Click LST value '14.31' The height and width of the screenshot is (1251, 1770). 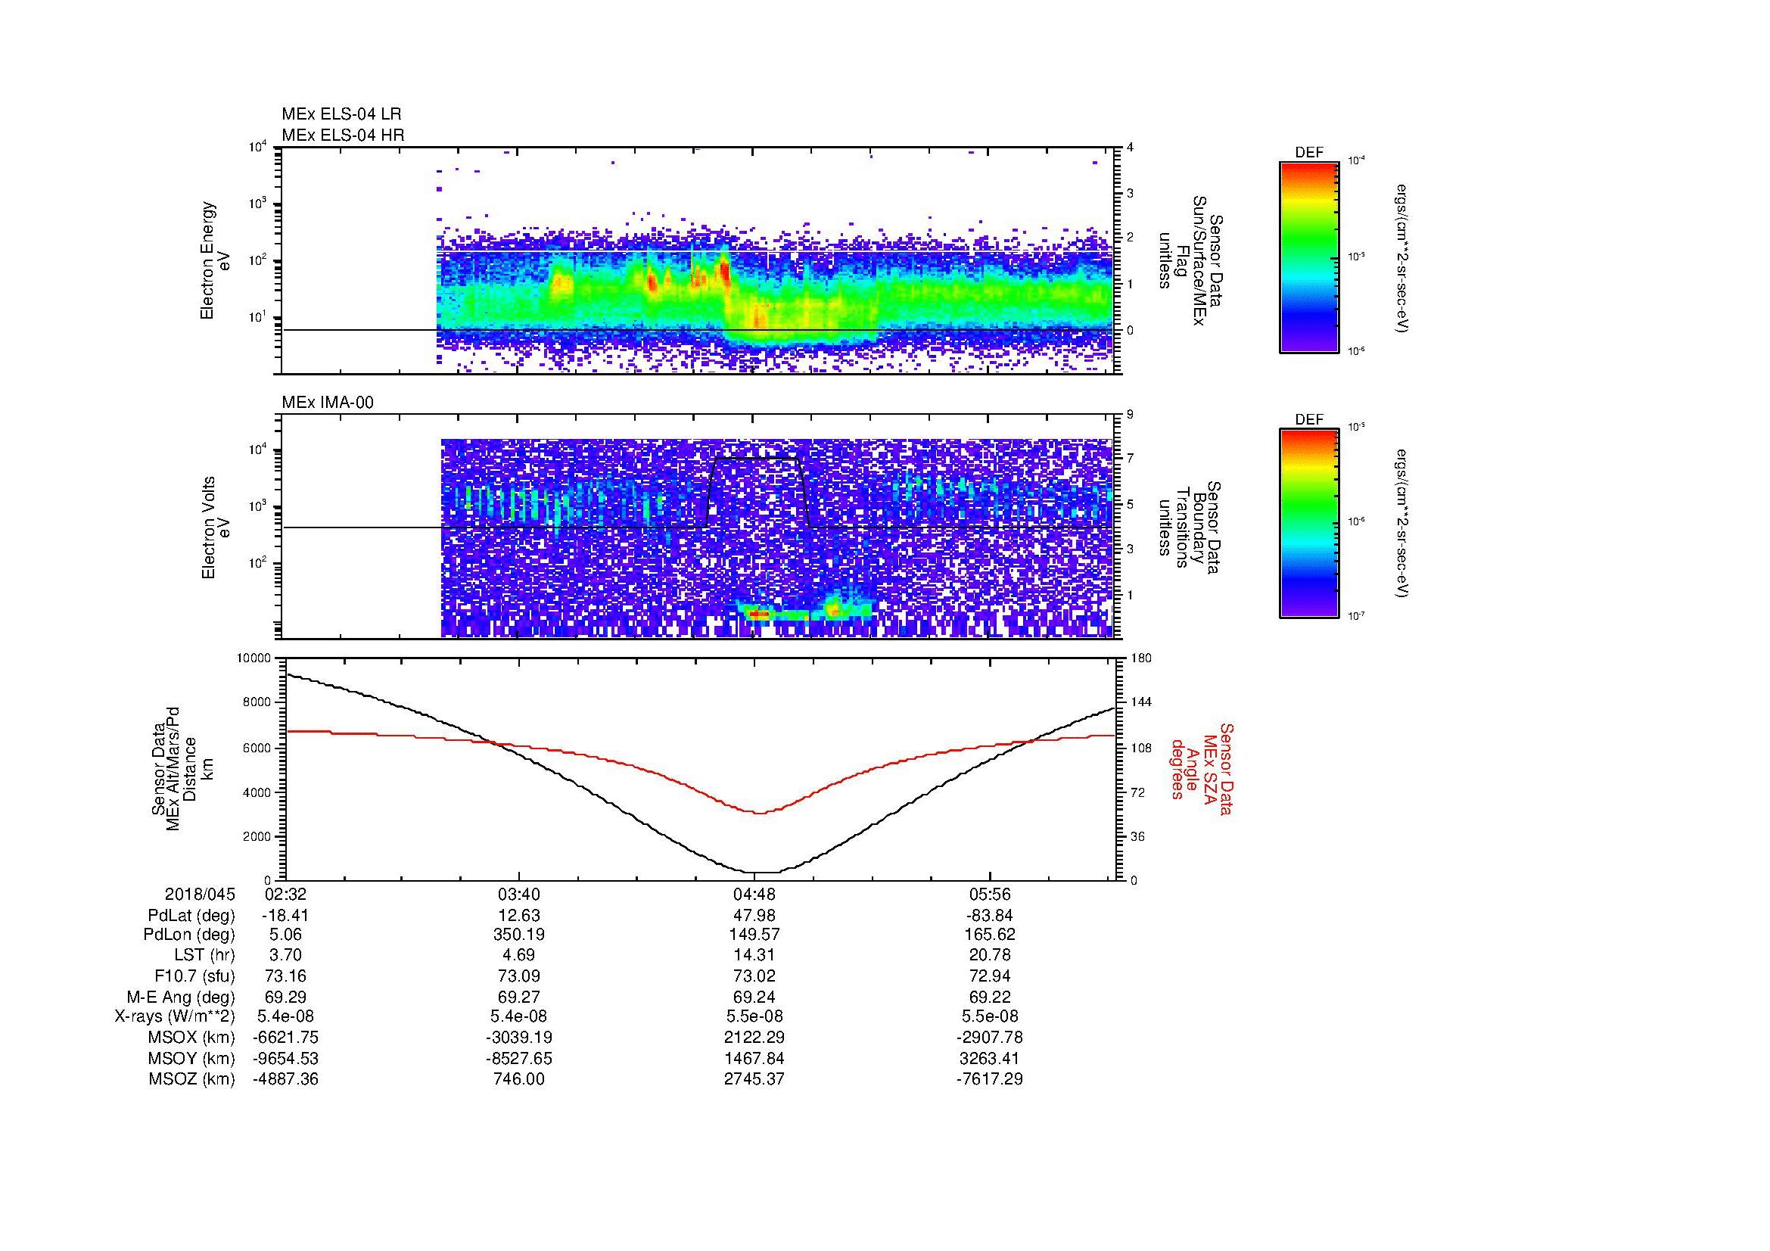(754, 956)
